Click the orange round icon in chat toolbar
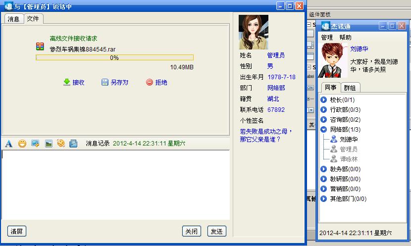 (61, 144)
